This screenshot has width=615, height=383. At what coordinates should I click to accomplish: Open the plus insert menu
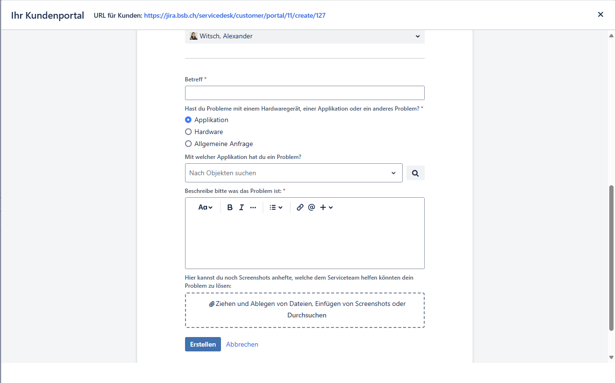pyautogui.click(x=326, y=207)
